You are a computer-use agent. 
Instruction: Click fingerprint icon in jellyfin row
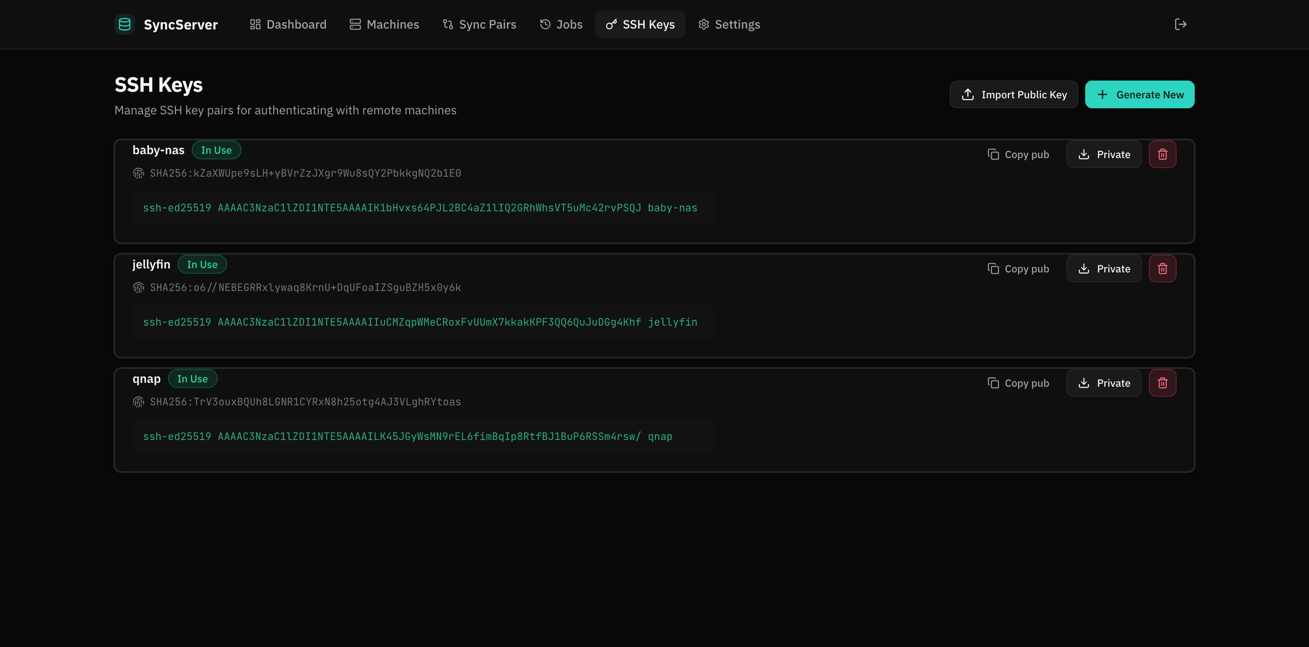138,288
